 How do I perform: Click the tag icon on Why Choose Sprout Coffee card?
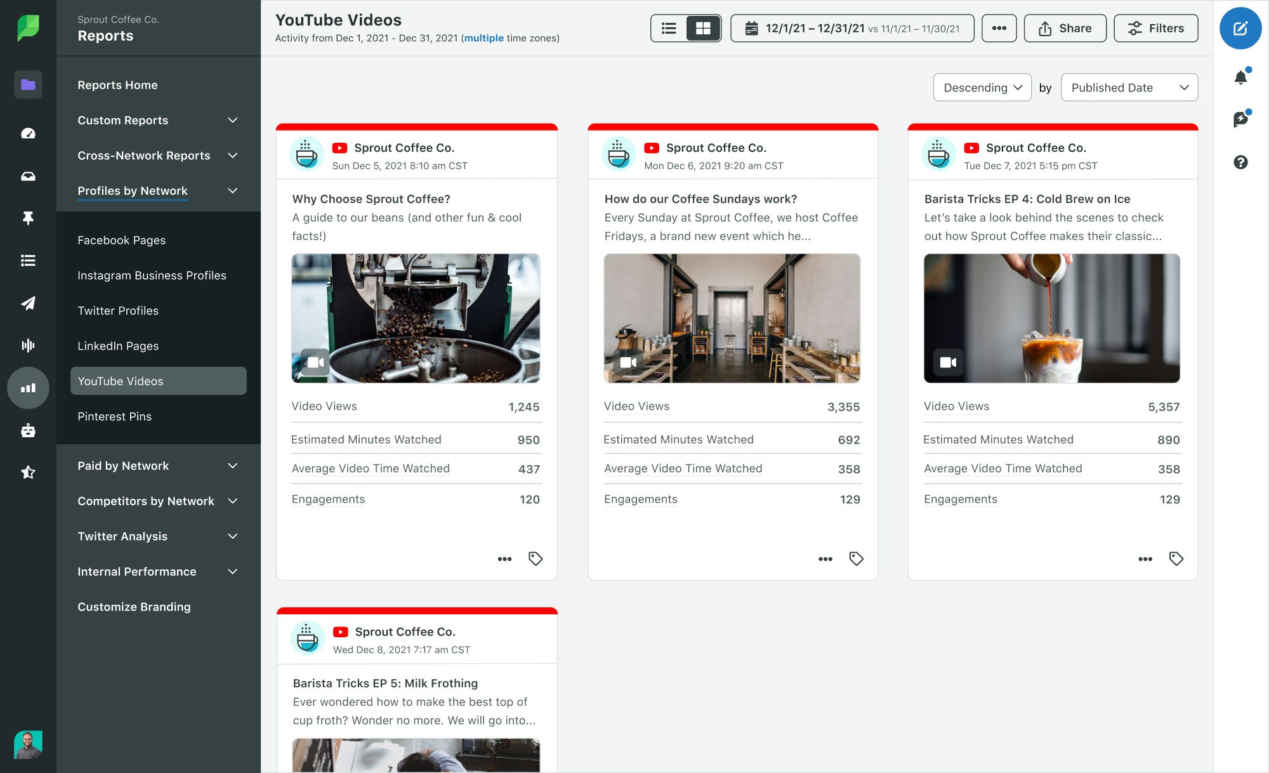pyautogui.click(x=536, y=557)
